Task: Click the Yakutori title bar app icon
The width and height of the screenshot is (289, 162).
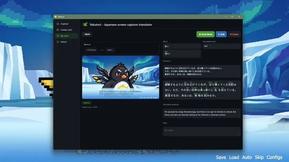Action: pos(55,16)
